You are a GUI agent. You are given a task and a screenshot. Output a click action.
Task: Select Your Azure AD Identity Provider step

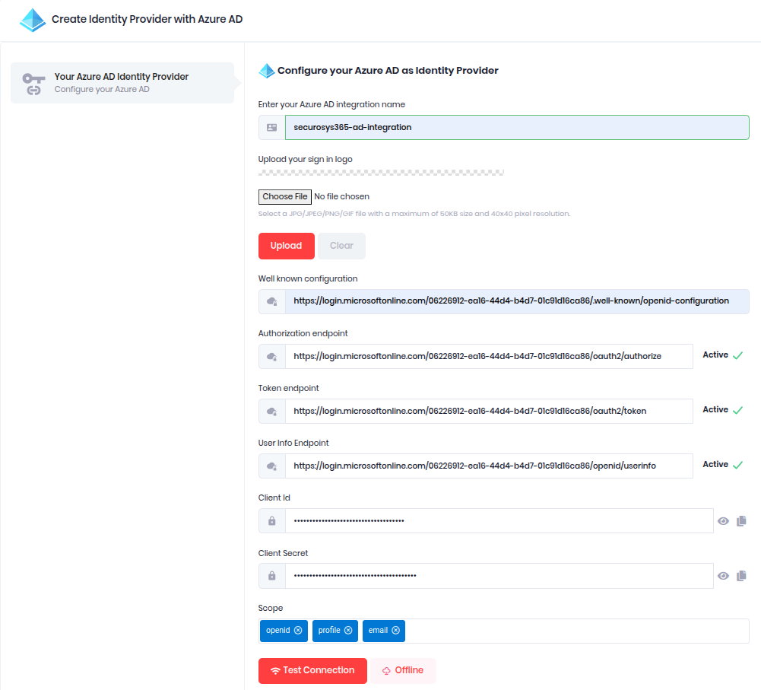coord(122,83)
